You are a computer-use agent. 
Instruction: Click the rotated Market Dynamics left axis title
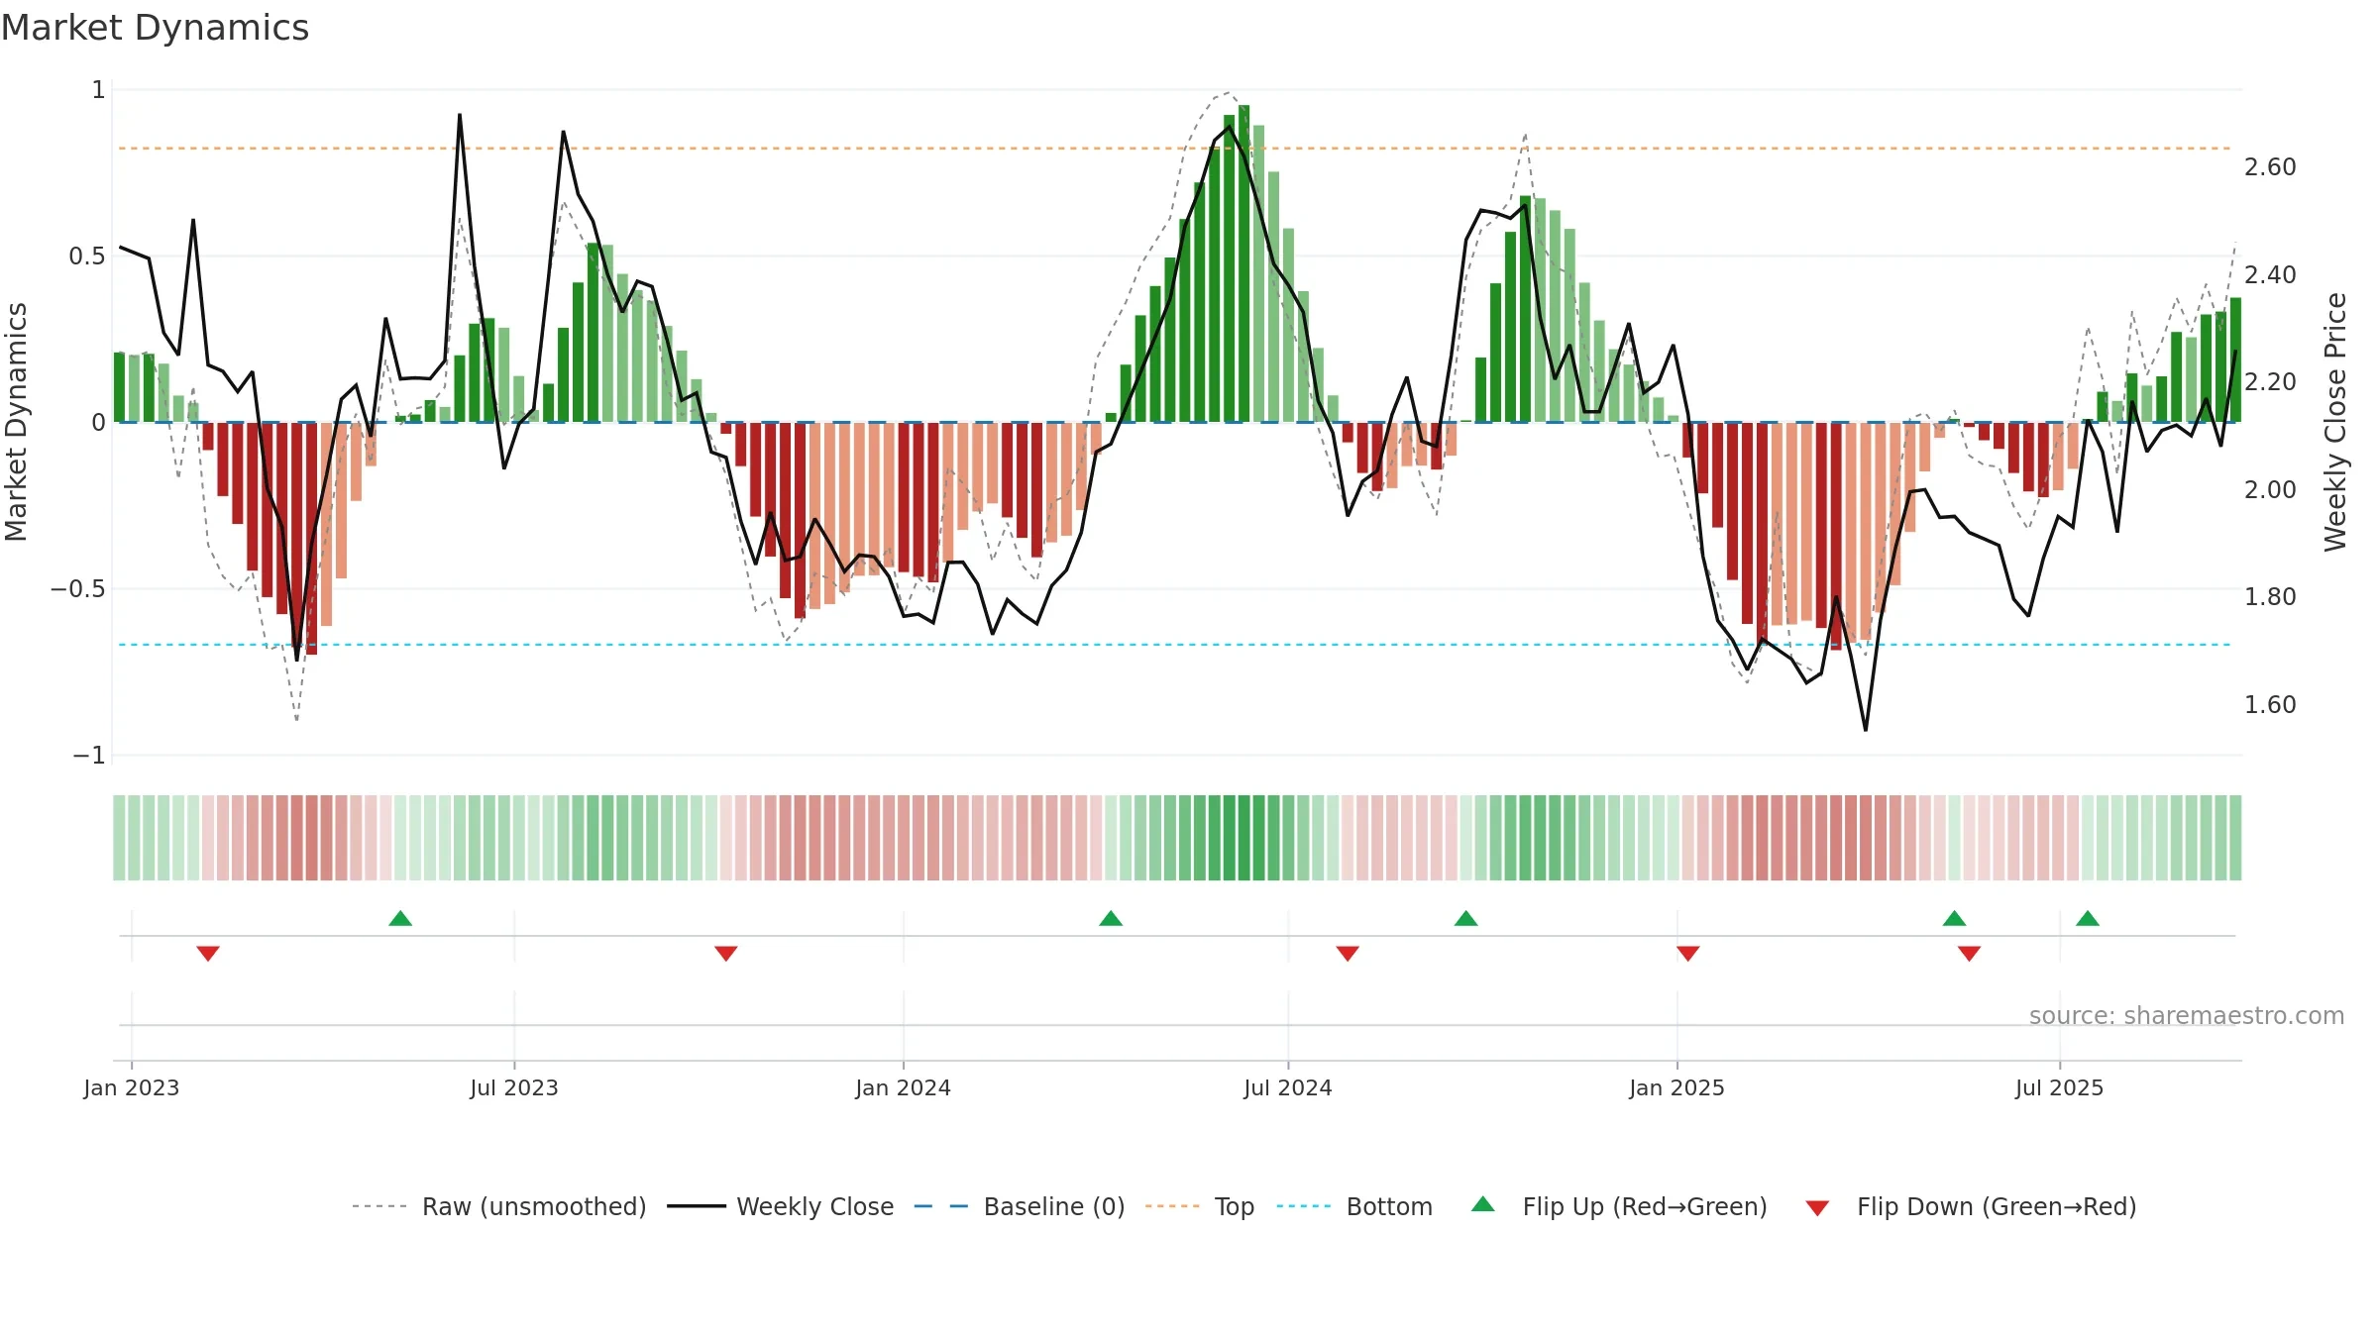17,422
